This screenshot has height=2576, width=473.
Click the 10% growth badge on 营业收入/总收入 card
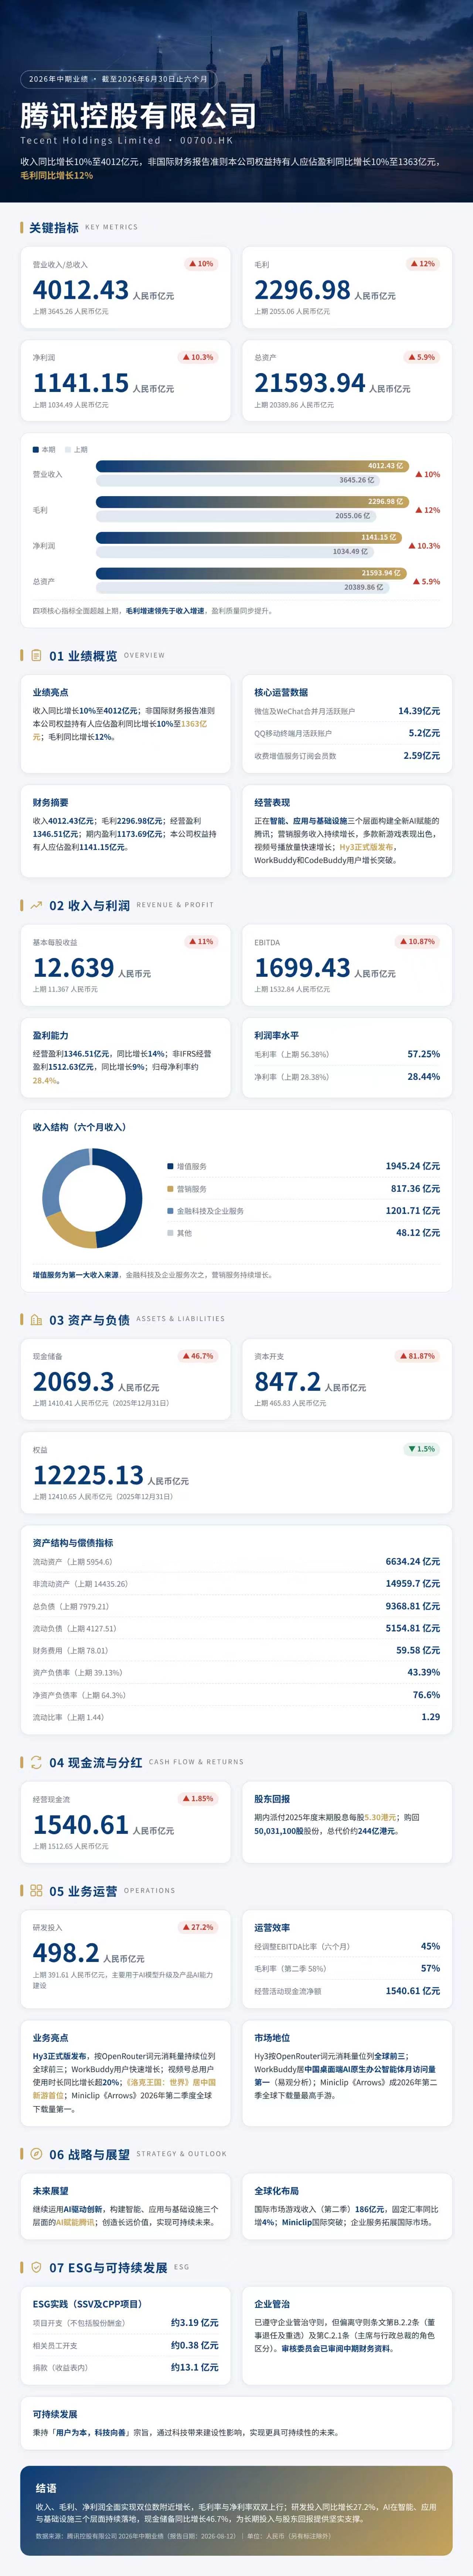tap(201, 264)
